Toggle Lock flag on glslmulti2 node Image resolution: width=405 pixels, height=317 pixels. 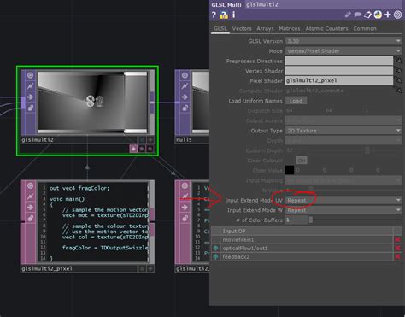point(31,108)
